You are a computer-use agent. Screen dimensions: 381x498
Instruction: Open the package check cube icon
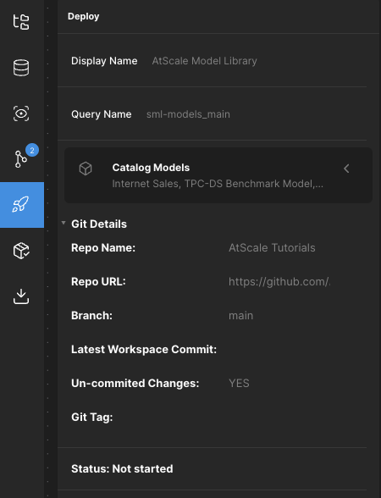[21, 251]
